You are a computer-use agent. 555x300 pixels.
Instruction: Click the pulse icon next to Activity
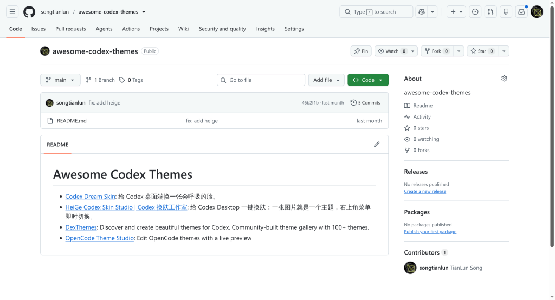(x=407, y=117)
